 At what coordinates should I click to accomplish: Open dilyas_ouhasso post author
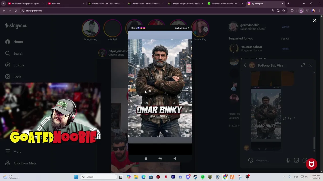118,51
